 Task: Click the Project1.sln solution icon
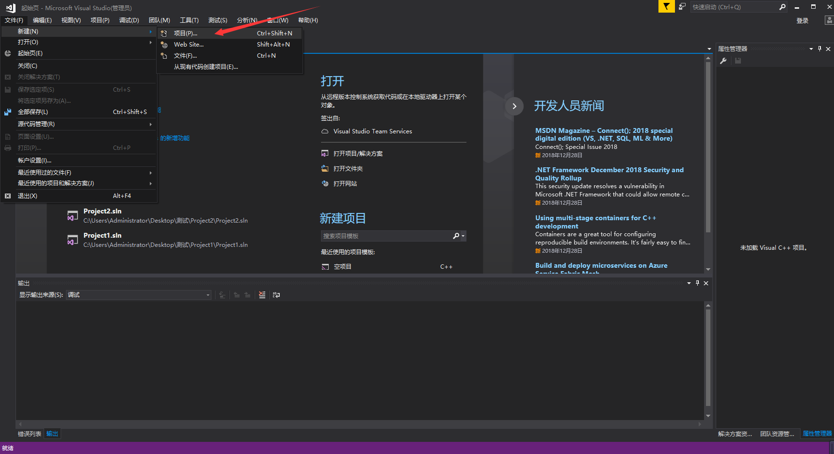click(x=73, y=240)
